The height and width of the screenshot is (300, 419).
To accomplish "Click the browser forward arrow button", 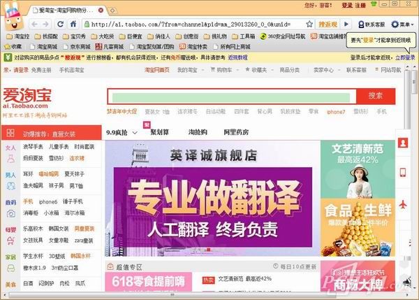I will [x=46, y=24].
